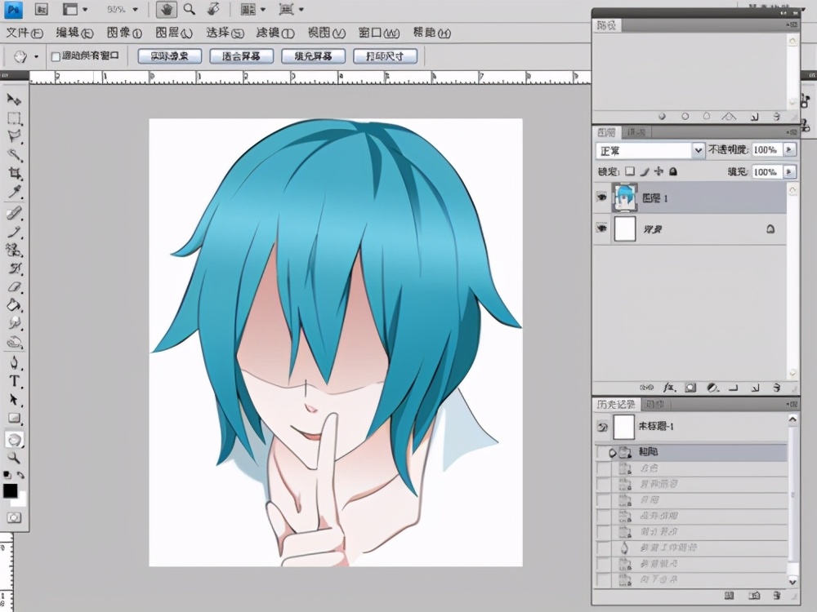Choose the Type (T) tool
This screenshot has width=817, height=612.
pyautogui.click(x=14, y=381)
